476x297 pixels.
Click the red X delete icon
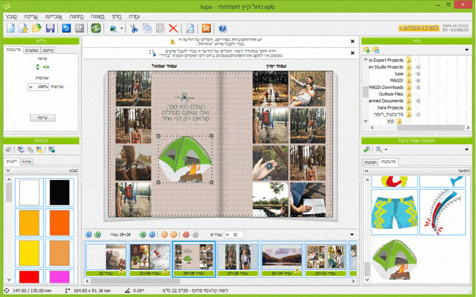173,28
